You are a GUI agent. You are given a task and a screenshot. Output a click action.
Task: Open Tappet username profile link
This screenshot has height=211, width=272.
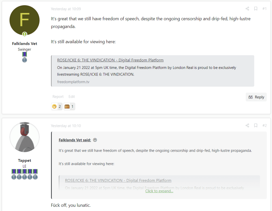[x=24, y=160]
